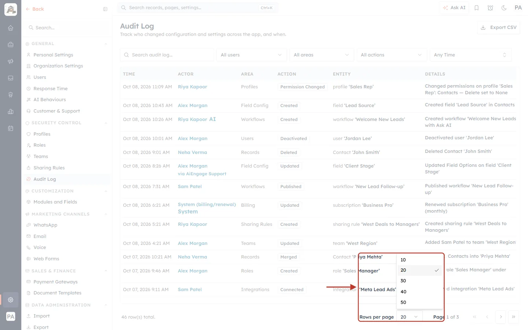Click the PA avatar in top-right corner
Viewport: 528px width, 330px height.
pyautogui.click(x=518, y=8)
